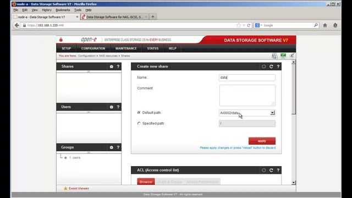Image resolution: width=352 pixels, height=198 pixels.
Task: Open Shares panel settings gear
Action: (111, 67)
